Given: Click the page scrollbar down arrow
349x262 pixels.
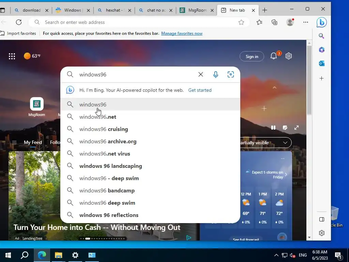Looking at the screenshot, I should (x=309, y=237).
